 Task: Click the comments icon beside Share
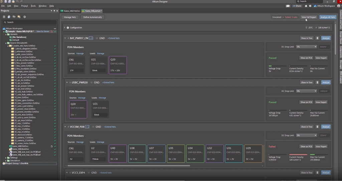[x=288, y=6]
